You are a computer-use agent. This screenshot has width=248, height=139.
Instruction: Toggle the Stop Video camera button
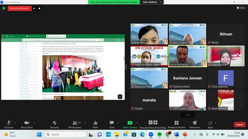click(x=27, y=123)
